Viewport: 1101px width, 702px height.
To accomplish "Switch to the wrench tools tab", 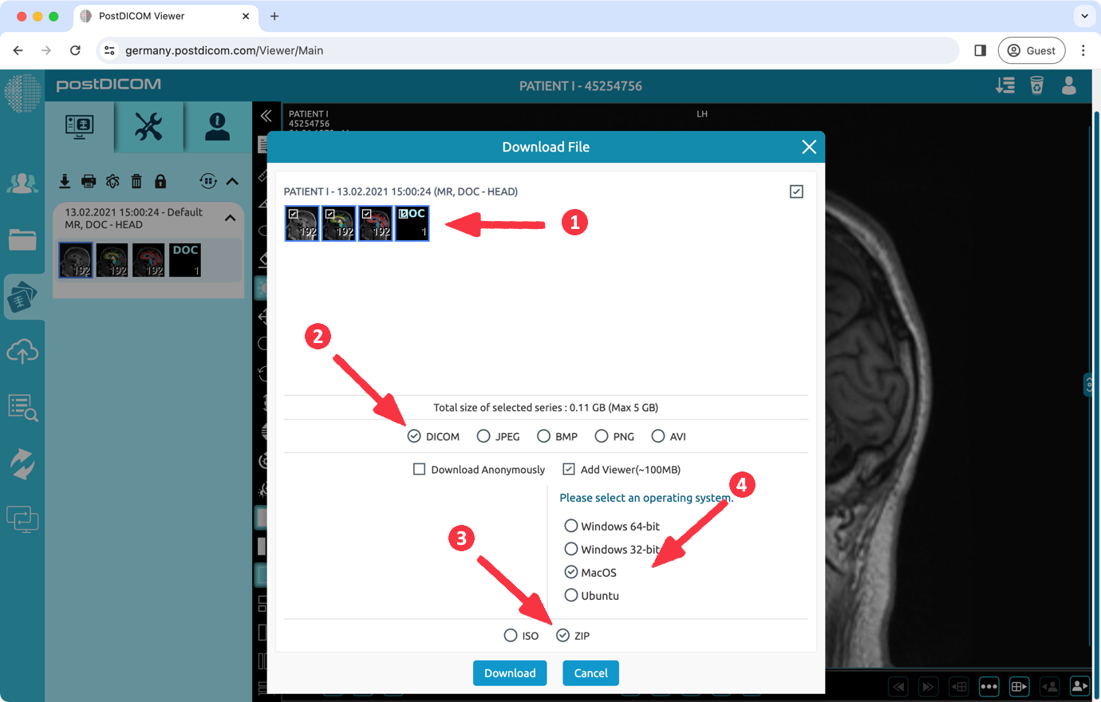I will 148,126.
